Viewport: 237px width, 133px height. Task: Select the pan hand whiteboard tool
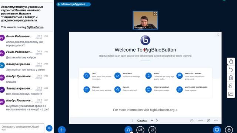231,62
